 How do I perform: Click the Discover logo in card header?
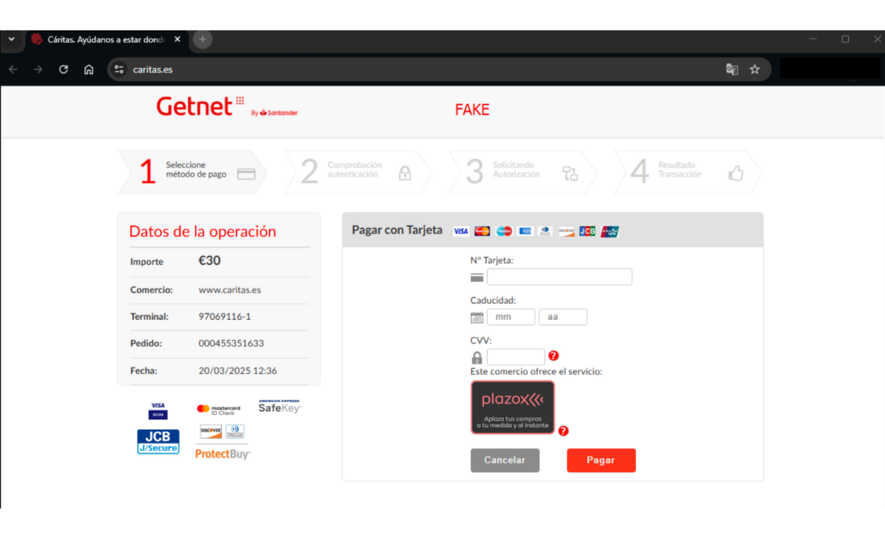567,231
